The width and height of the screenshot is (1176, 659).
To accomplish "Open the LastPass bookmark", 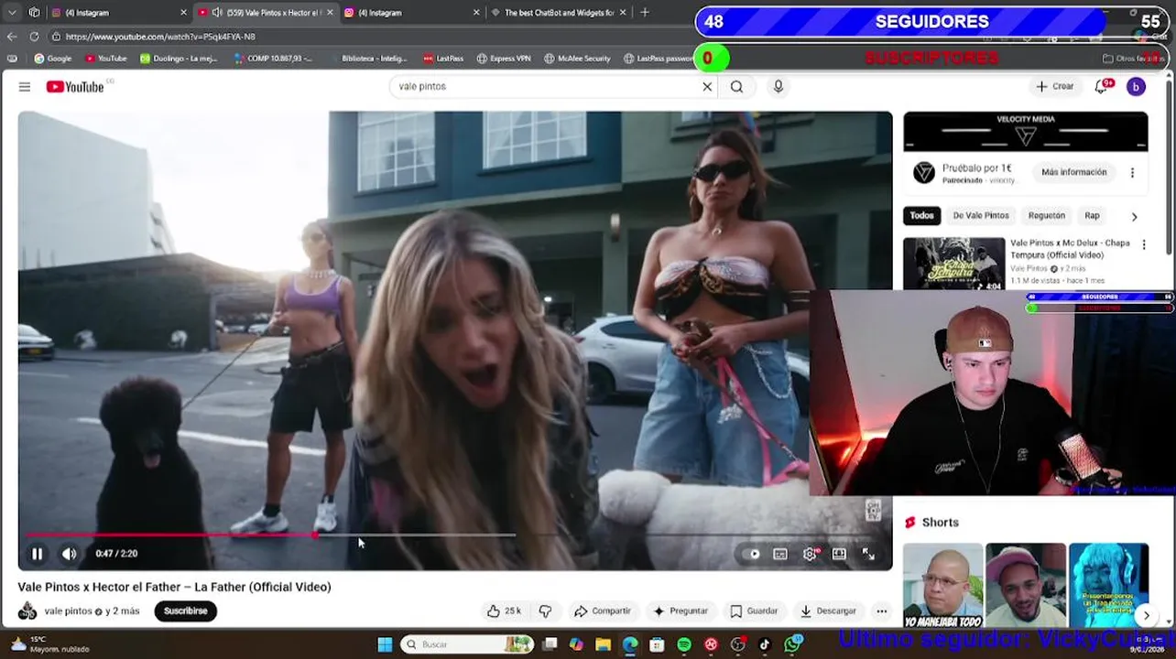I will (x=443, y=59).
